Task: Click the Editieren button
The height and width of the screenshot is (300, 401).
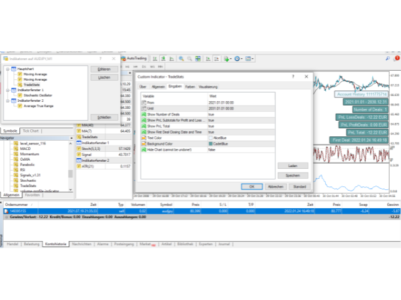Action: (104, 69)
